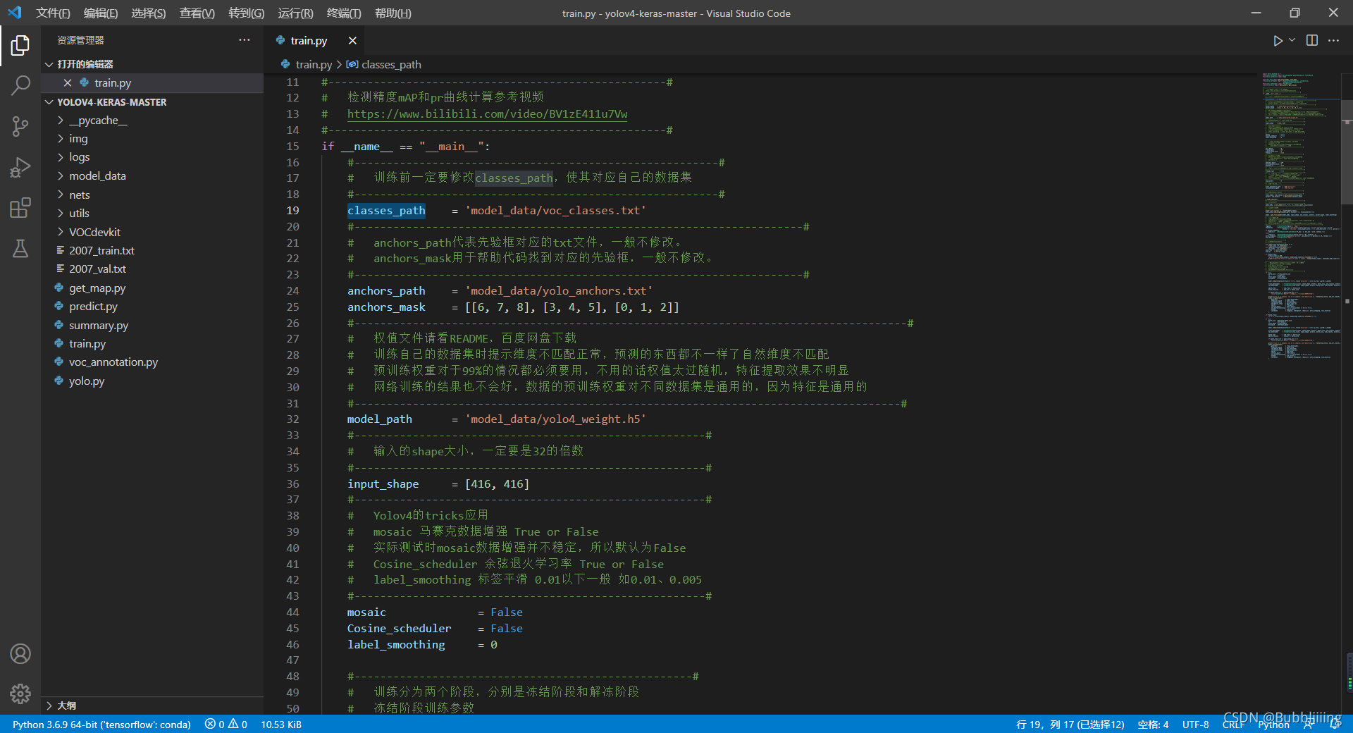Open the Help menu (帮助)
The height and width of the screenshot is (733, 1353).
coord(393,13)
